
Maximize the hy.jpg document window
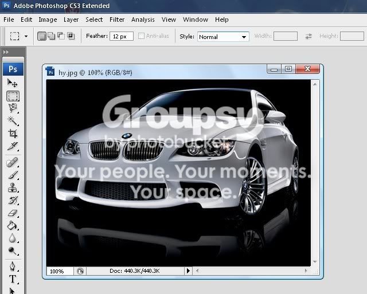point(288,69)
